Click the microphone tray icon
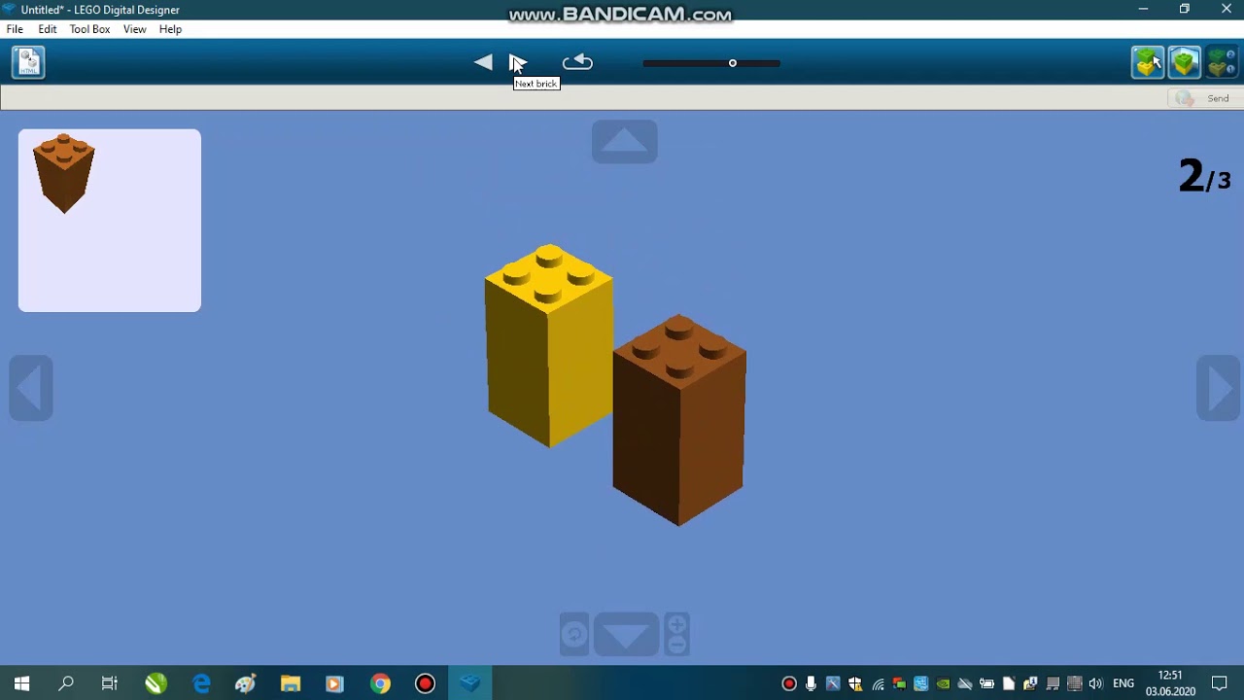This screenshot has width=1244, height=700. click(811, 683)
